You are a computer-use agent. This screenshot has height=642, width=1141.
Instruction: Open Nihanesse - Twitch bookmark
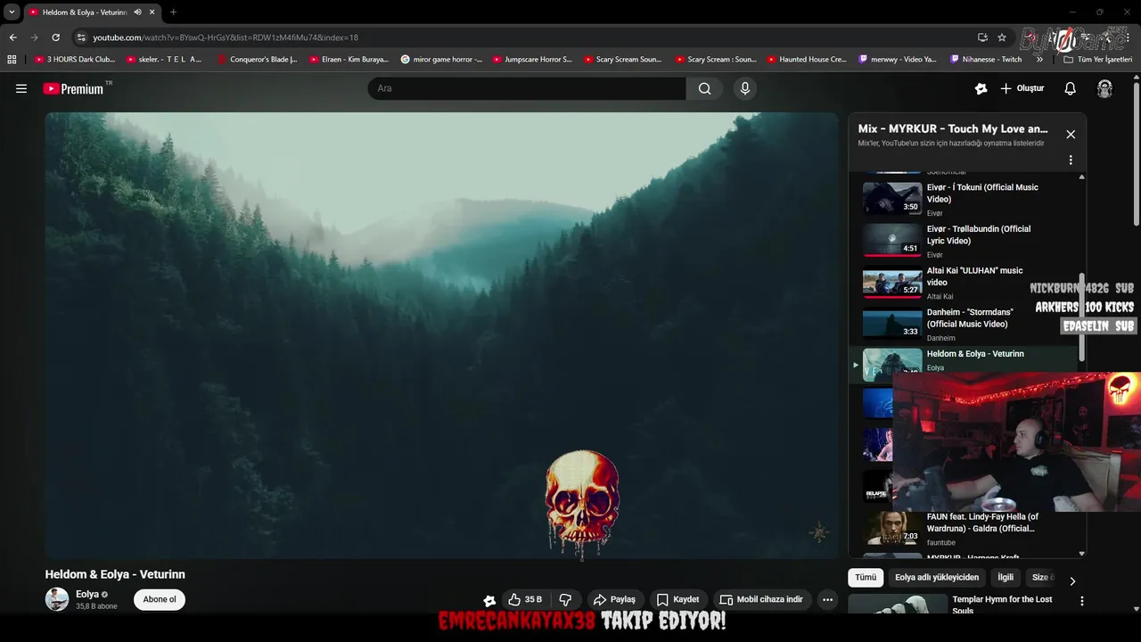click(986, 60)
